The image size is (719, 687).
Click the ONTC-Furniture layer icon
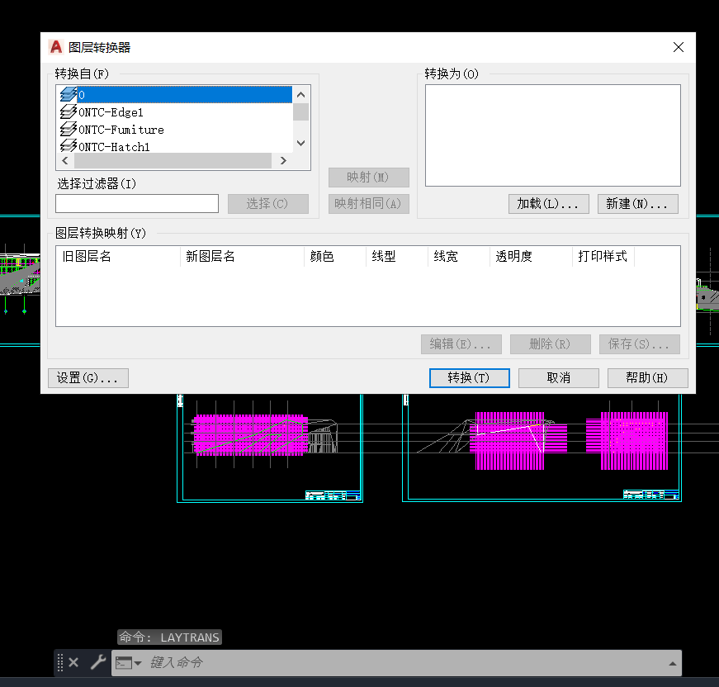68,130
